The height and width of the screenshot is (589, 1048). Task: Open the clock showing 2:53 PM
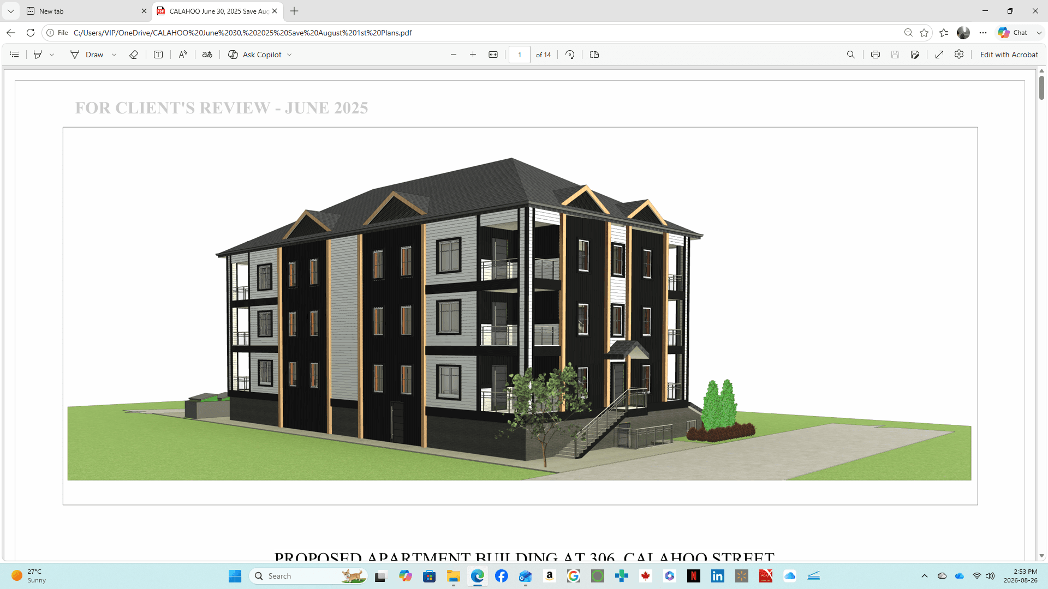coord(1020,576)
